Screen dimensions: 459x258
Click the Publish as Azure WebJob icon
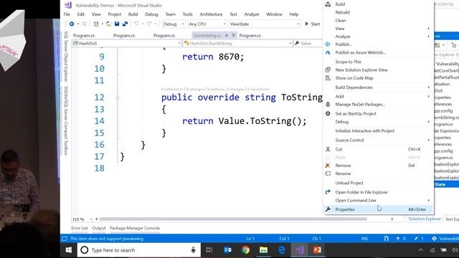click(328, 52)
